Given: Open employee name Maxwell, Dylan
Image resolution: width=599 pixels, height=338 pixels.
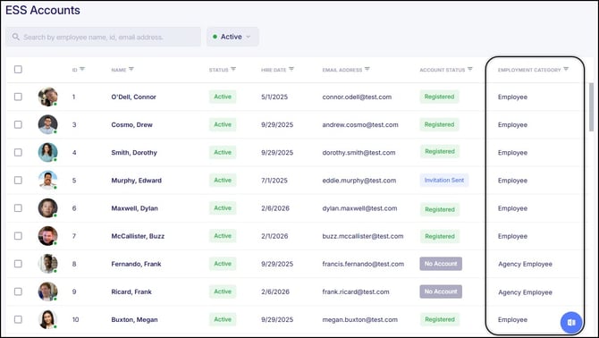Looking at the screenshot, I should [134, 208].
